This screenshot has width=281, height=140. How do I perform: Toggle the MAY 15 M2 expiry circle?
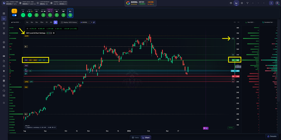(57, 15)
